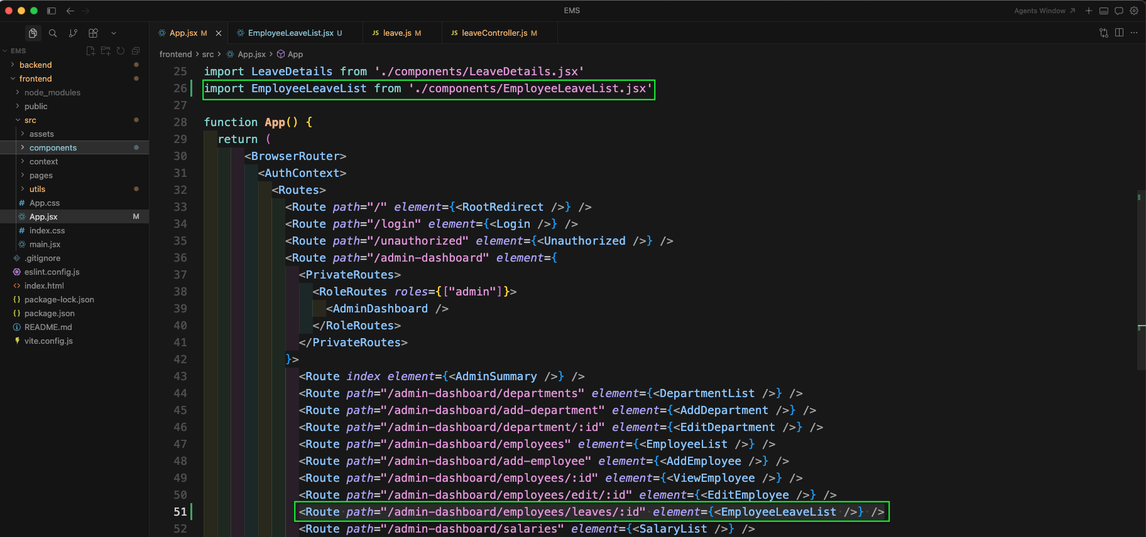Expand the node_modules folder

(x=74, y=92)
